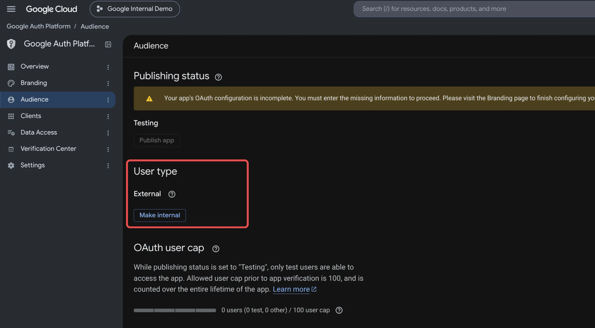Show help for Publishing status

218,77
